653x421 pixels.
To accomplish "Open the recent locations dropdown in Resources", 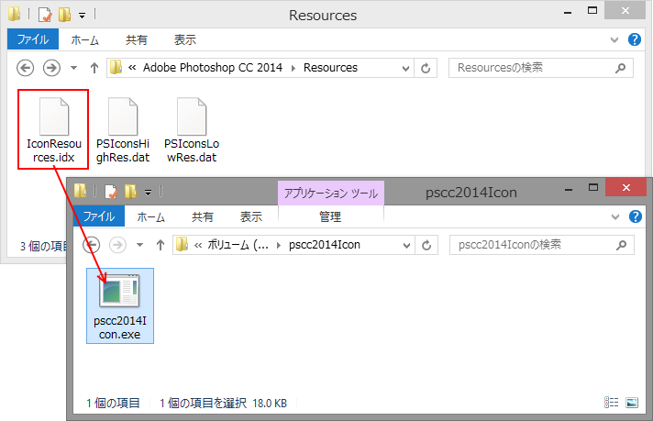I will click(73, 68).
